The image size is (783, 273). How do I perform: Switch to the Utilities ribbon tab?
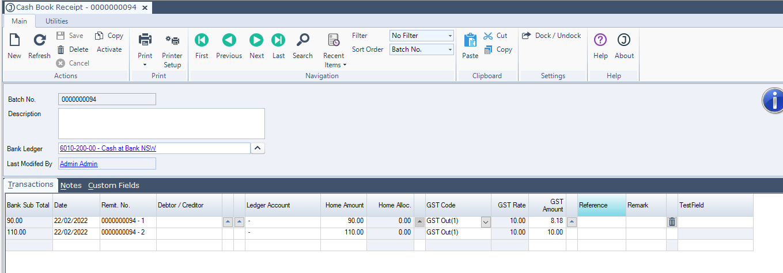pos(57,21)
